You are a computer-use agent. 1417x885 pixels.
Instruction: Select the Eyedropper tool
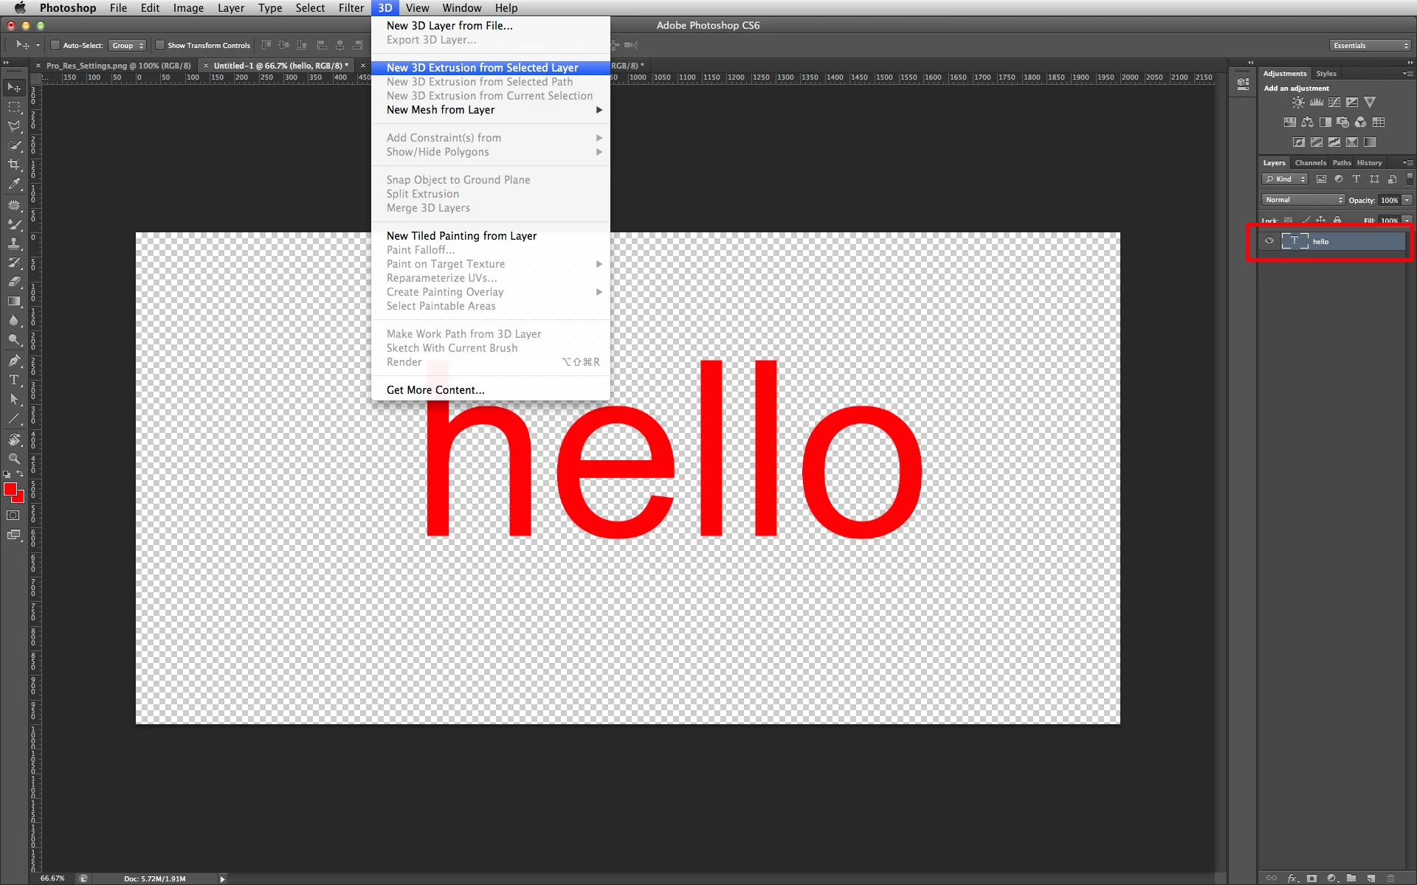pos(14,184)
